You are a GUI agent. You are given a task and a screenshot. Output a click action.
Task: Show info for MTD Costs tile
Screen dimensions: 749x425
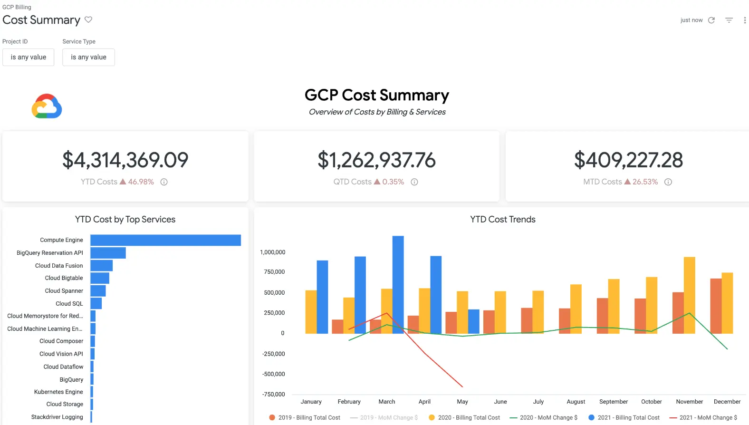(668, 182)
